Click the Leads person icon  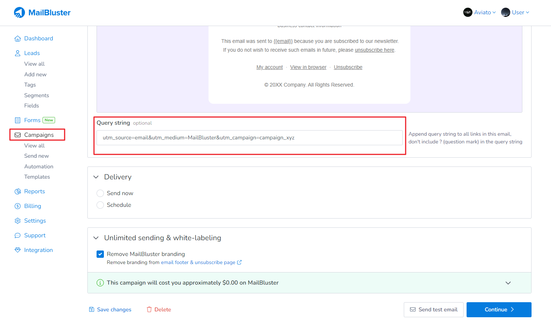pyautogui.click(x=18, y=53)
